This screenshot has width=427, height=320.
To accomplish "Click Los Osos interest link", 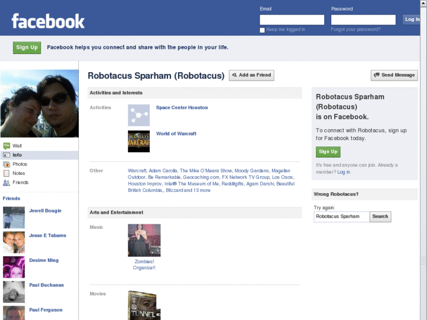I will (x=283, y=177).
